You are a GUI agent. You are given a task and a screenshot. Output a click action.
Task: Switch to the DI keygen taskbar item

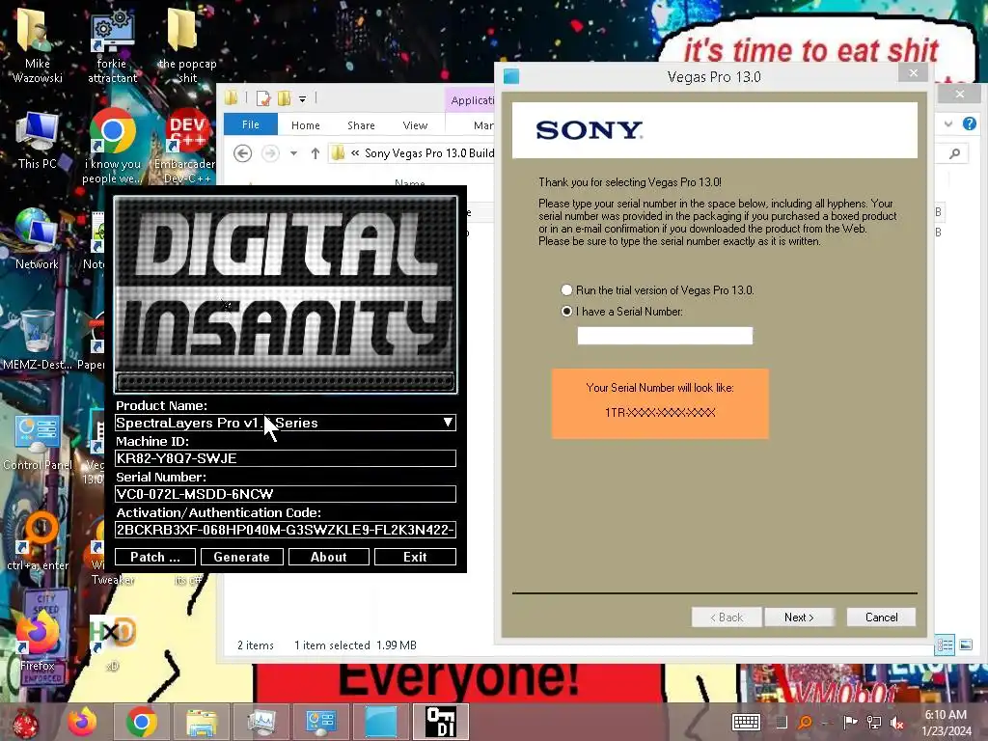(440, 722)
